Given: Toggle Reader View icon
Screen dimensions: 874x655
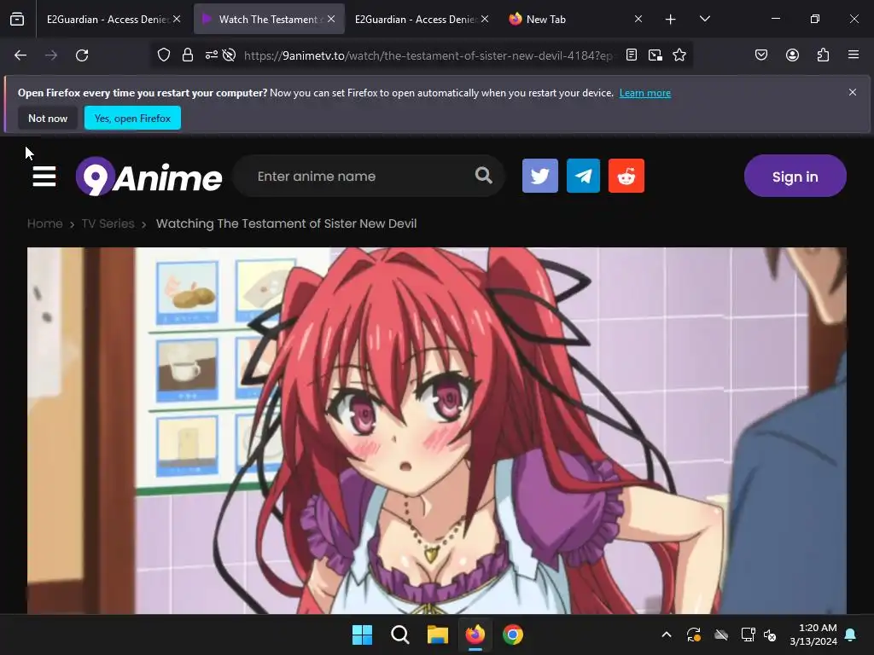Looking at the screenshot, I should [x=631, y=55].
